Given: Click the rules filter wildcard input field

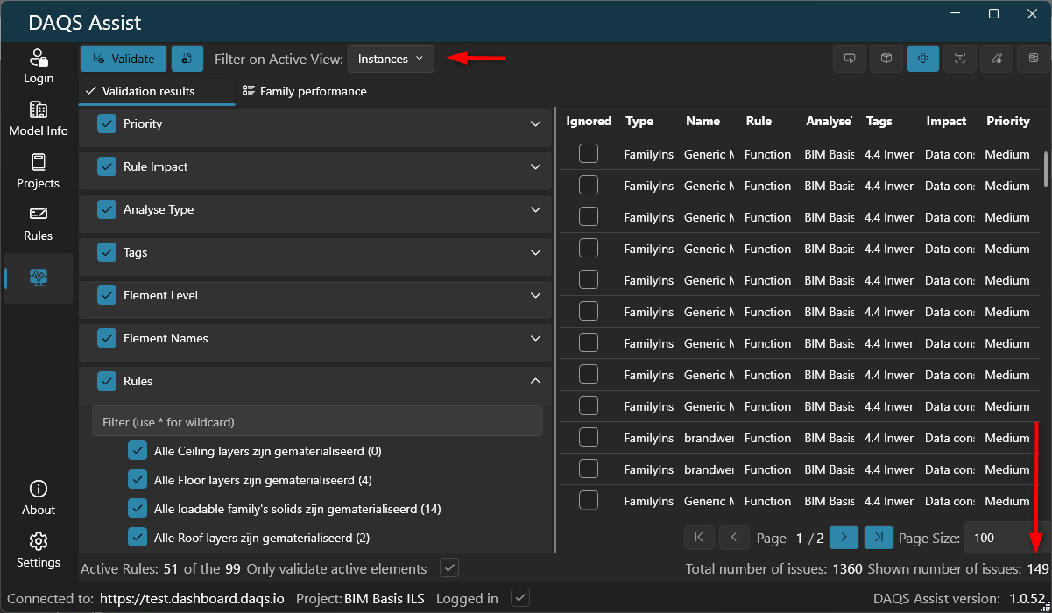Looking at the screenshot, I should tap(317, 422).
